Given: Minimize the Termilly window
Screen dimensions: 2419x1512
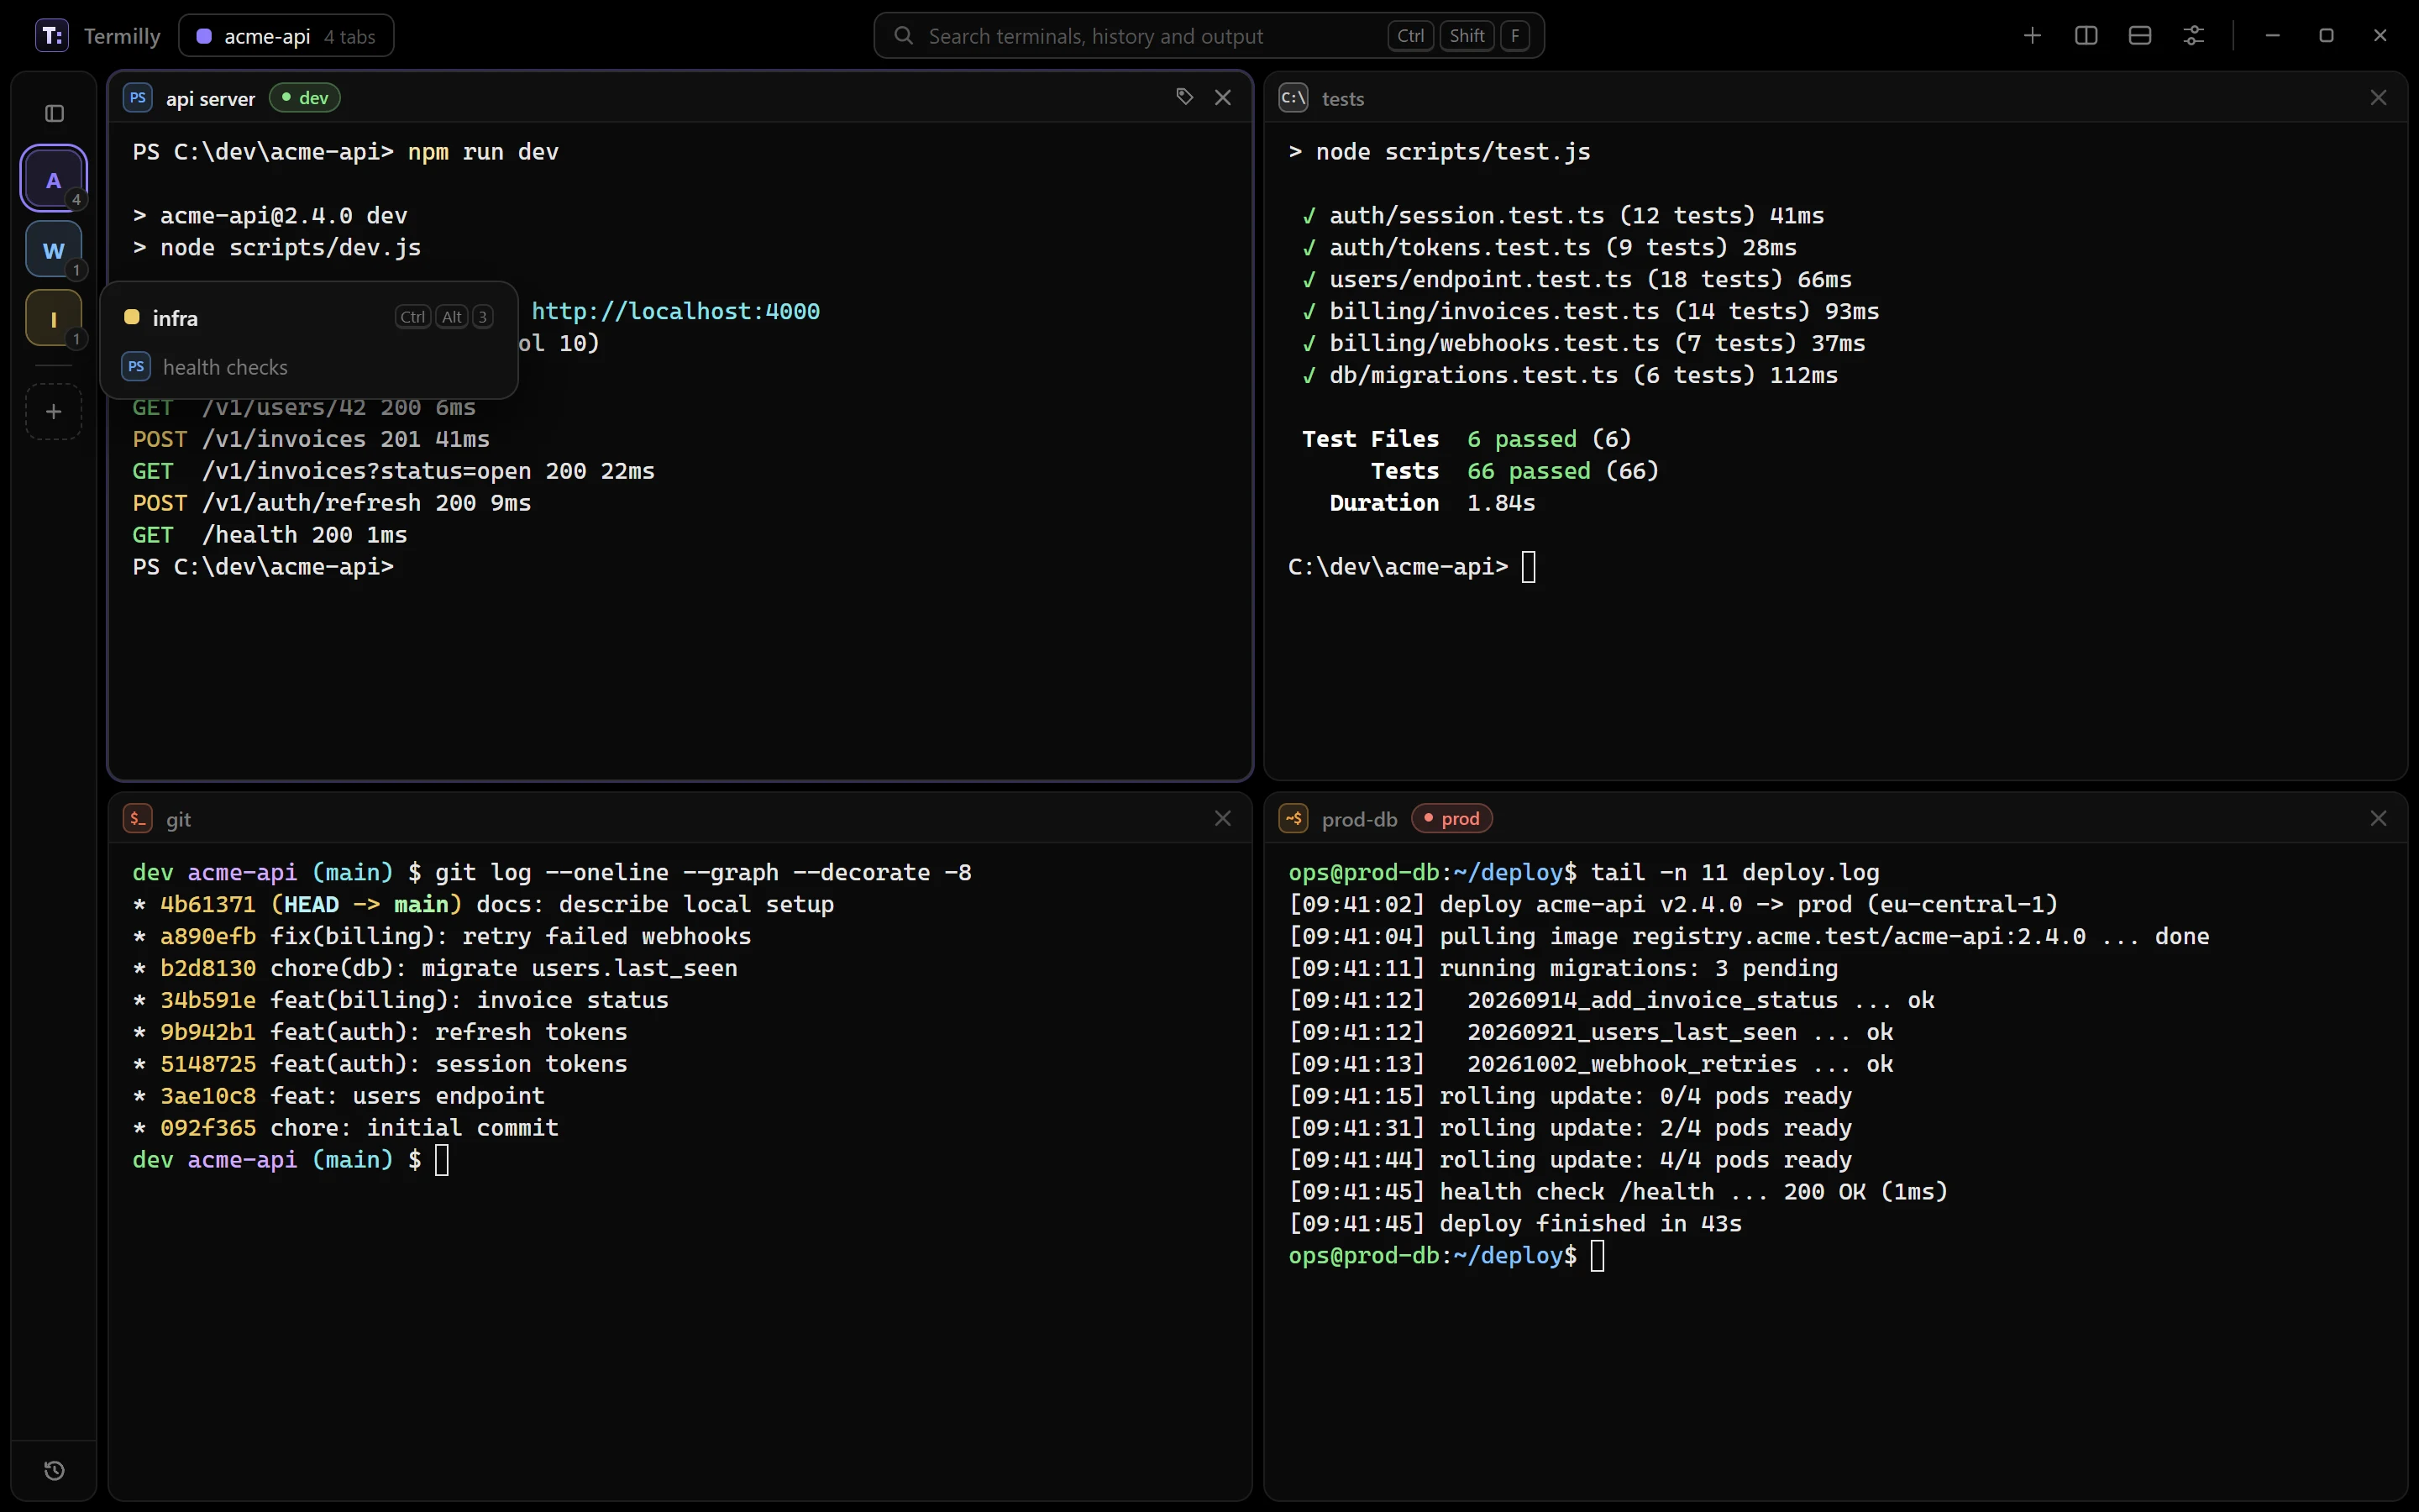Looking at the screenshot, I should (x=2272, y=36).
